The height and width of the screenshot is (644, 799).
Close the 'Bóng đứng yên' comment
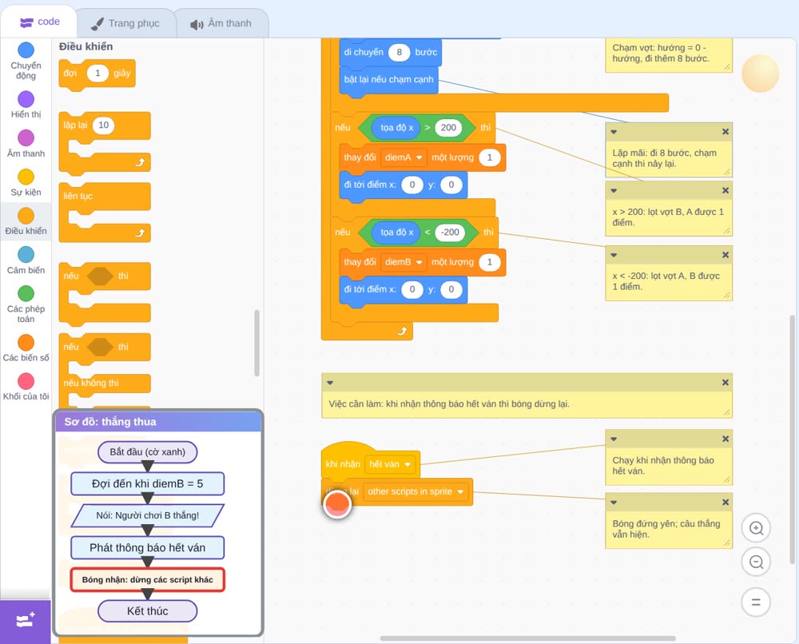tap(725, 503)
